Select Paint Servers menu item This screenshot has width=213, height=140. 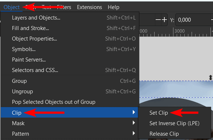pyautogui.click(x=70, y=60)
